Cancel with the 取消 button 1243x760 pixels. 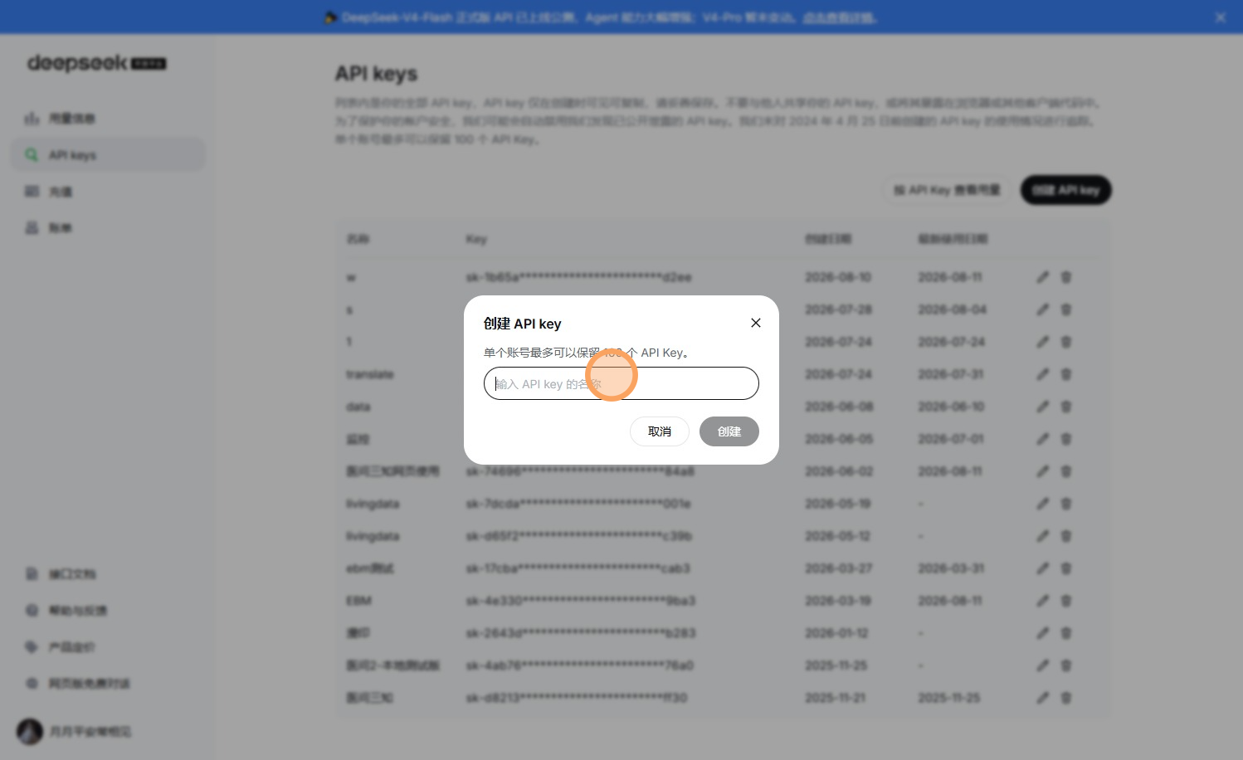click(660, 431)
